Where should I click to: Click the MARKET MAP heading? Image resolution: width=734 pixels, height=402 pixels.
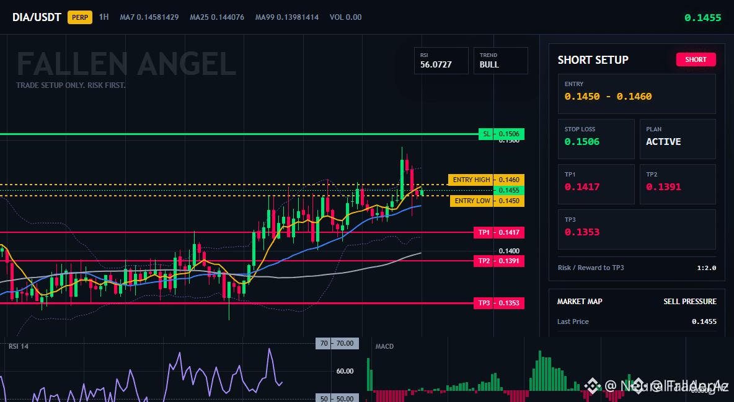(580, 302)
